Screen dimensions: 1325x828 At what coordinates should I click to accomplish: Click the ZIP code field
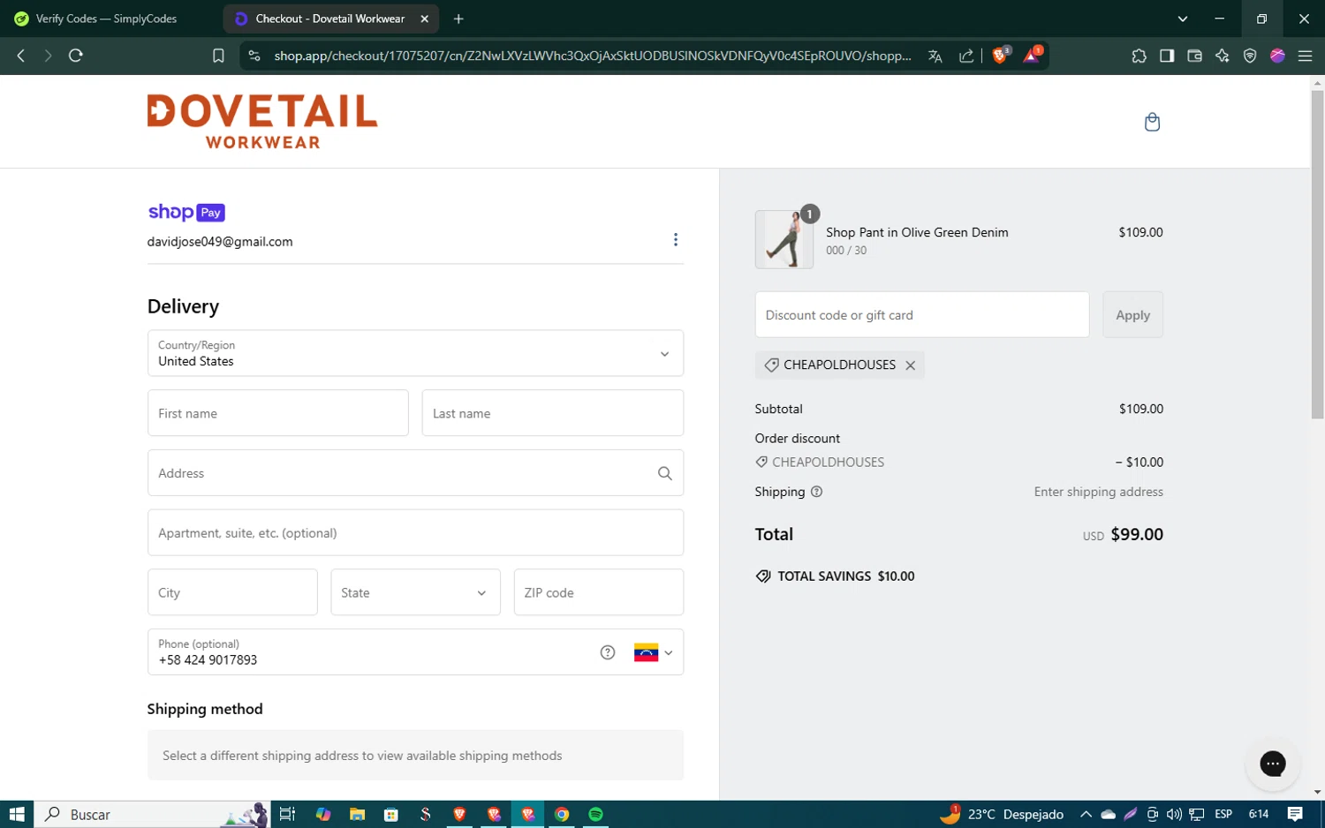[x=599, y=592]
